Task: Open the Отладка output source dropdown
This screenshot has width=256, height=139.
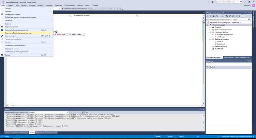Action: [48, 112]
